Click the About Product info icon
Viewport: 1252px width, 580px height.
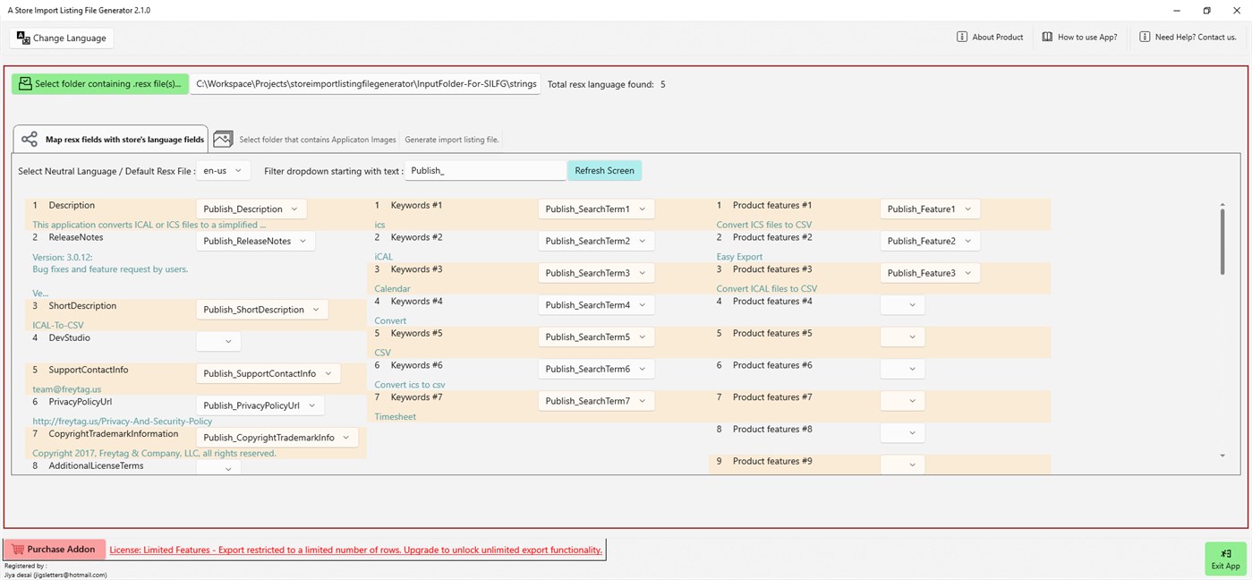click(x=962, y=38)
